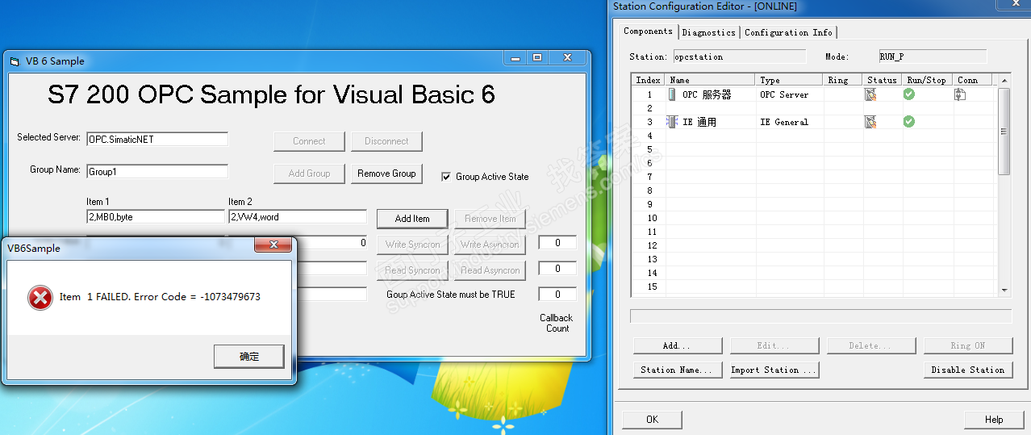Click the OPC Server row device icon
Image resolution: width=1031 pixels, height=435 pixels.
[x=673, y=94]
